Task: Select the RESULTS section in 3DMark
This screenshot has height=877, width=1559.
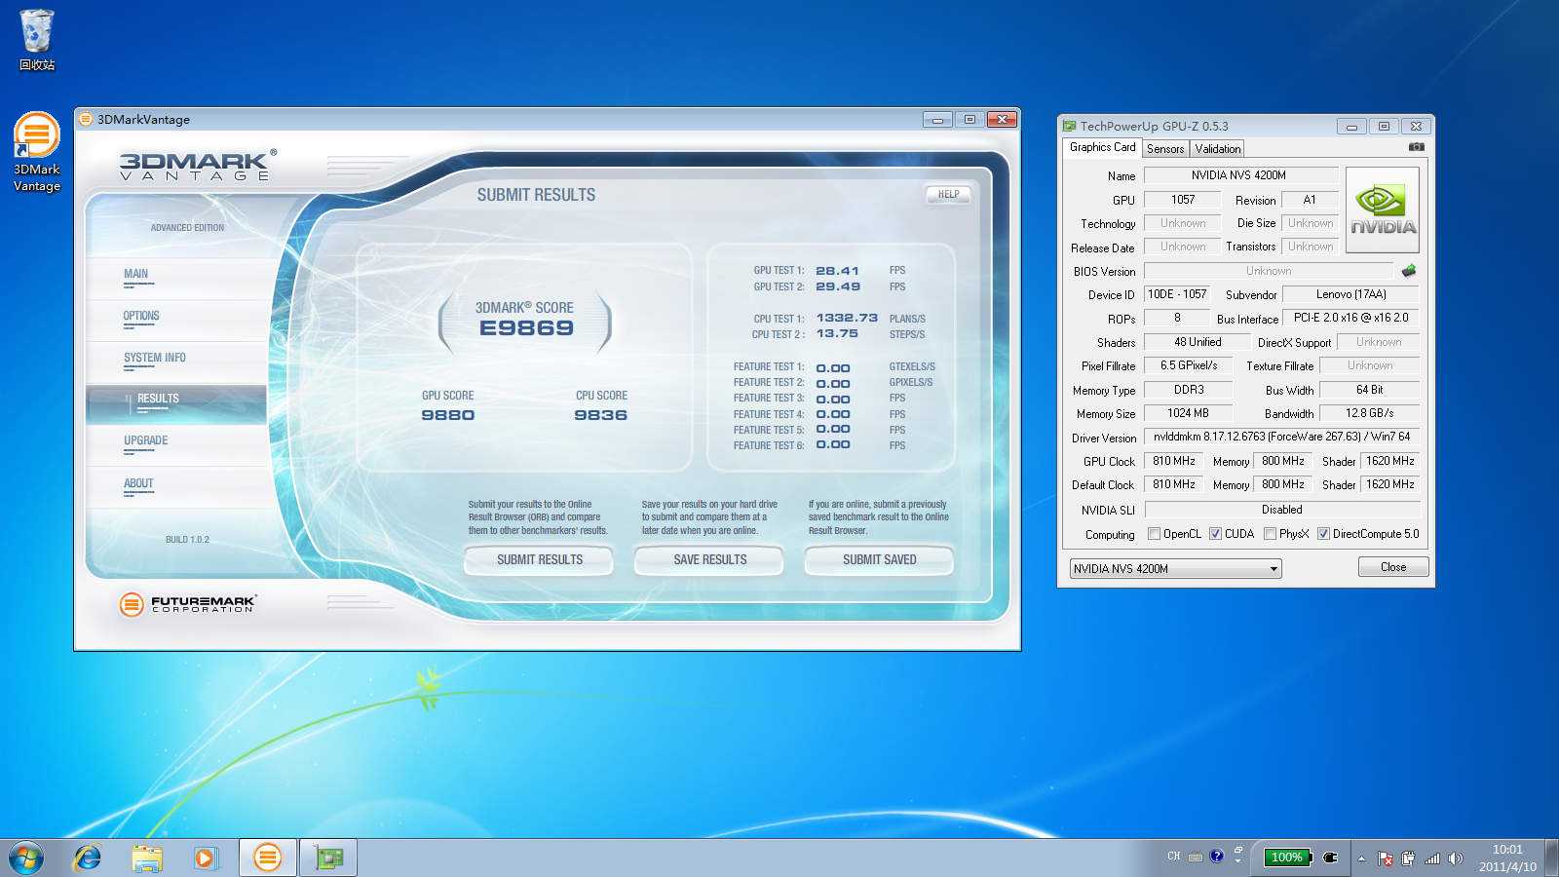Action: [x=176, y=404]
